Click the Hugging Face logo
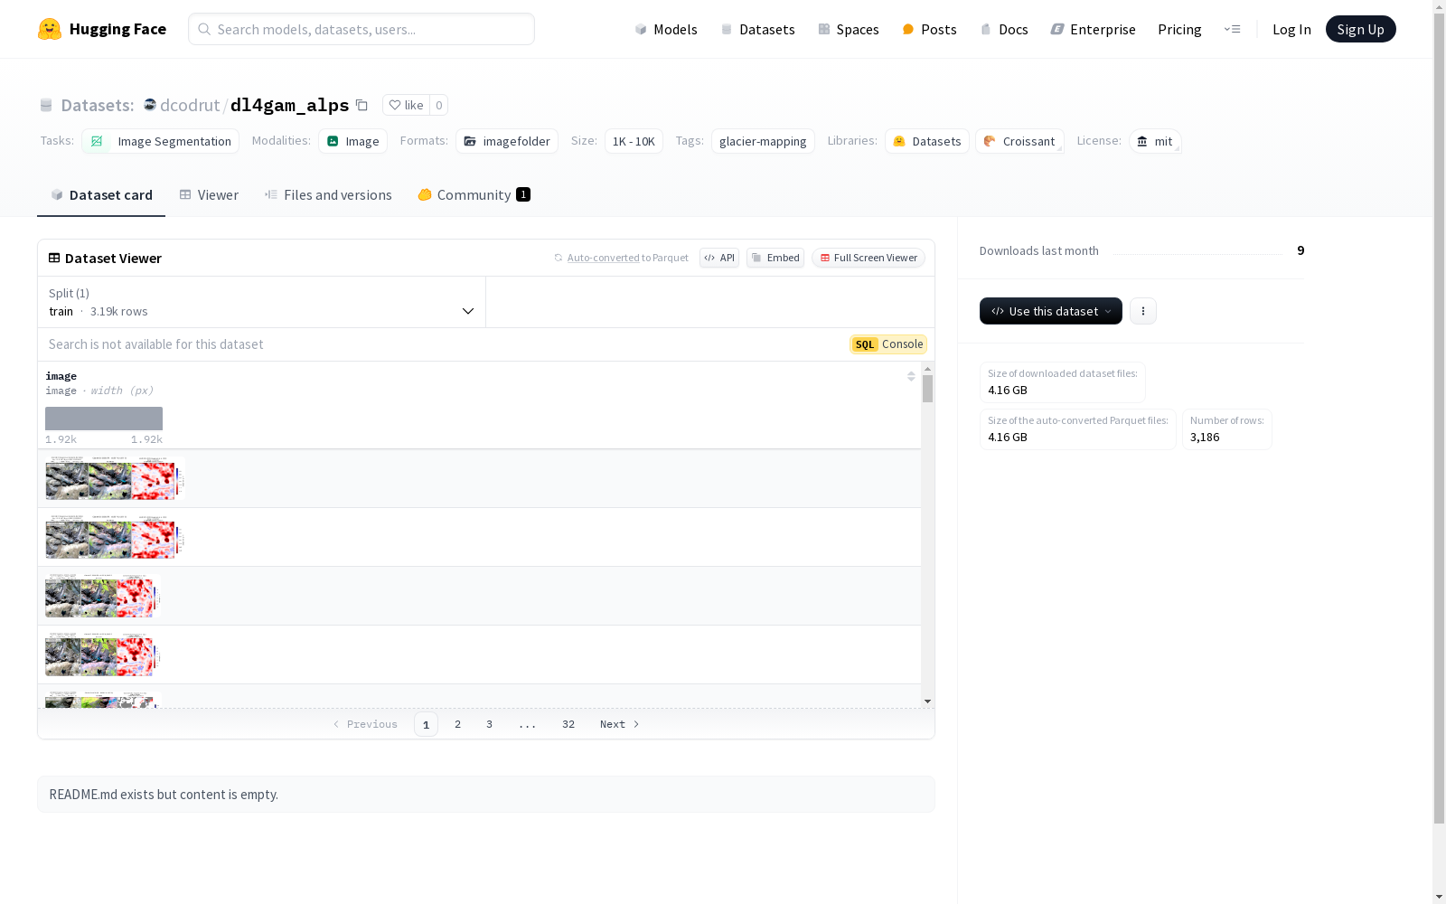Viewport: 1446px width, 904px height. pos(101,29)
